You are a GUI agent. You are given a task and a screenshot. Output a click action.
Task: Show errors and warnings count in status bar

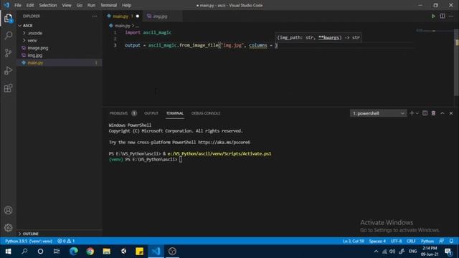(x=66, y=241)
